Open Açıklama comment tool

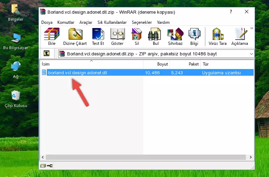pyautogui.click(x=240, y=36)
